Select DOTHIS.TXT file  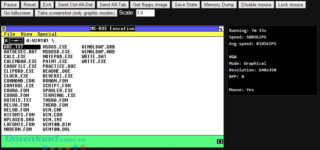[18, 100]
